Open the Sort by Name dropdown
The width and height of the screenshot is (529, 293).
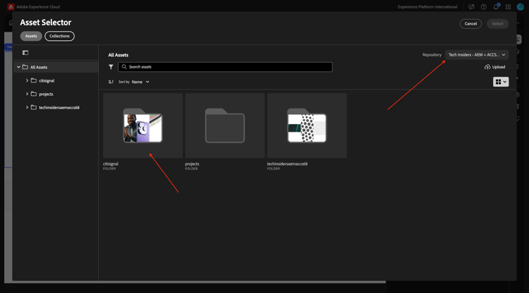click(x=140, y=82)
